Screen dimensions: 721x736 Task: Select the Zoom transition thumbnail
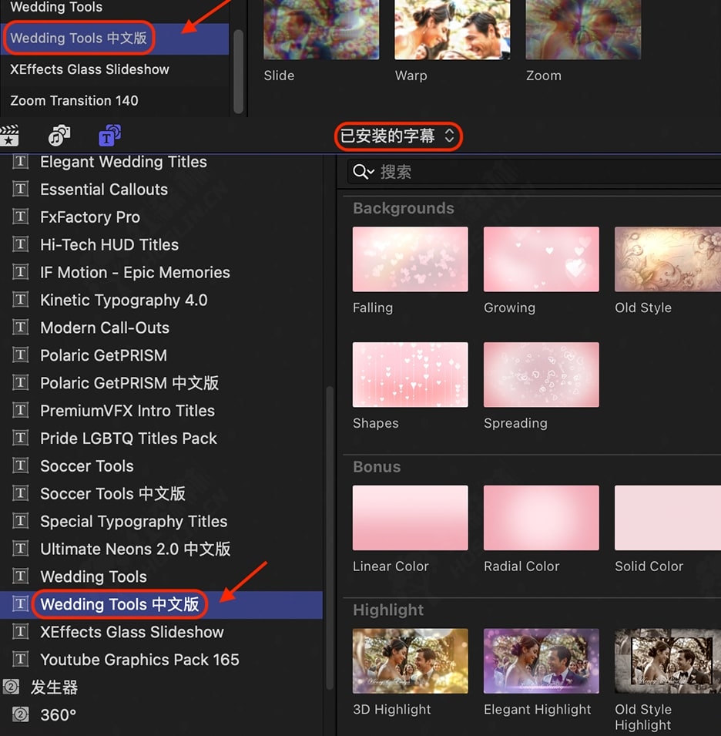click(583, 29)
